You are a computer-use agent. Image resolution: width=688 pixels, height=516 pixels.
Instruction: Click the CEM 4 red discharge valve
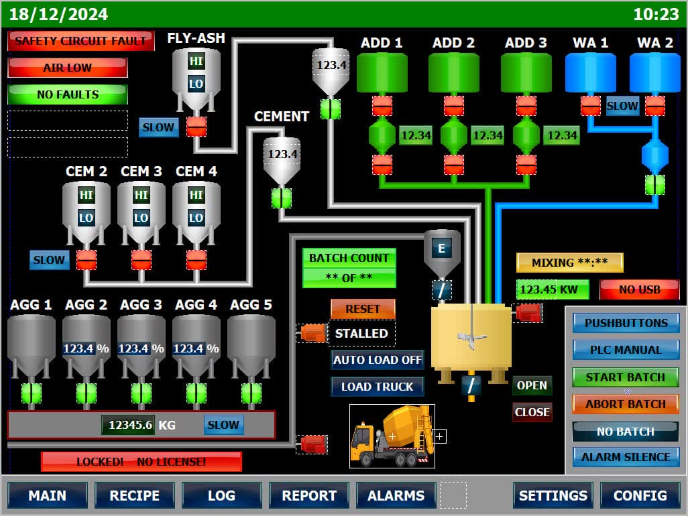[196, 260]
